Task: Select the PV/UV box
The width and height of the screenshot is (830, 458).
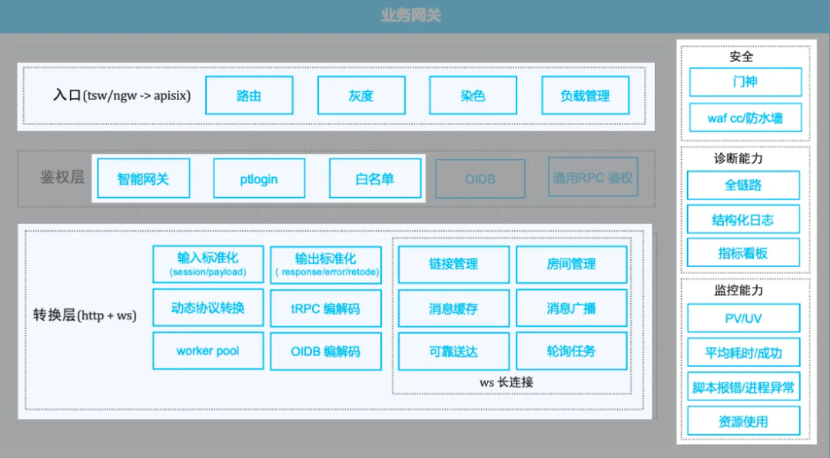Action: (743, 318)
